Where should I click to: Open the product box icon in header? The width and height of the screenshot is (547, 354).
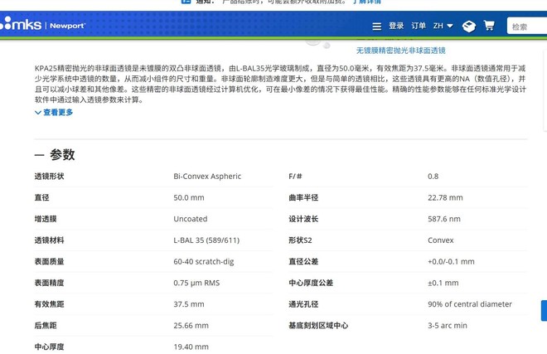[469, 27]
